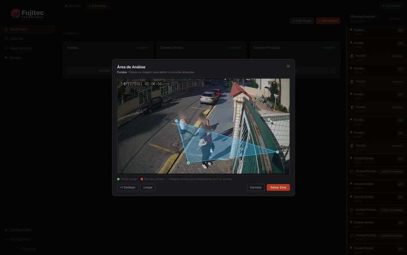Screen dimensions: 407x255
Task: Click the CÂMERAS section heading
Action: pyautogui.click(x=71, y=34)
